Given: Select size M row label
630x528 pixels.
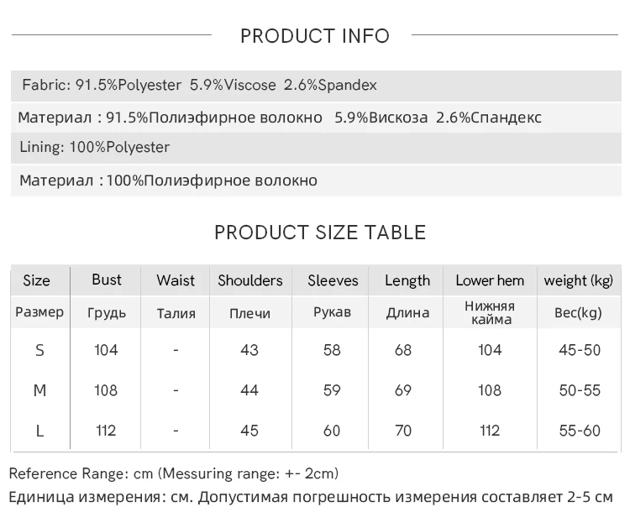Looking at the screenshot, I should click(39, 390).
